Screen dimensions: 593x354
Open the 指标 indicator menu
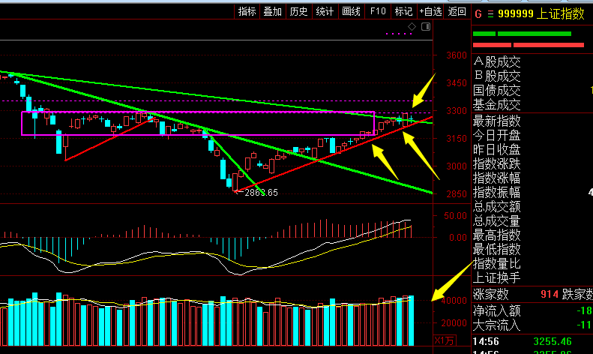[x=247, y=12]
